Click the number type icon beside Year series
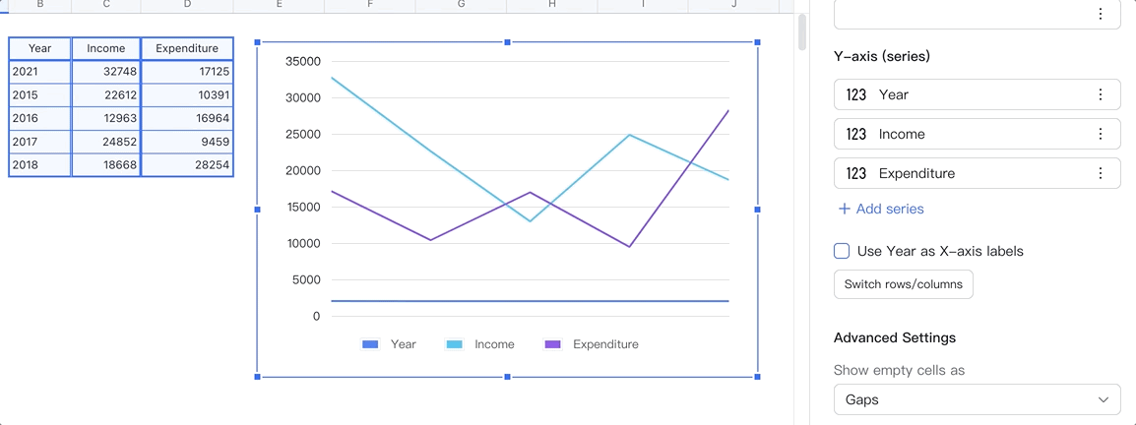Image resolution: width=1136 pixels, height=425 pixels. pos(856,94)
